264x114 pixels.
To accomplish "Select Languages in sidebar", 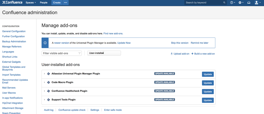I will [x=8, y=52].
